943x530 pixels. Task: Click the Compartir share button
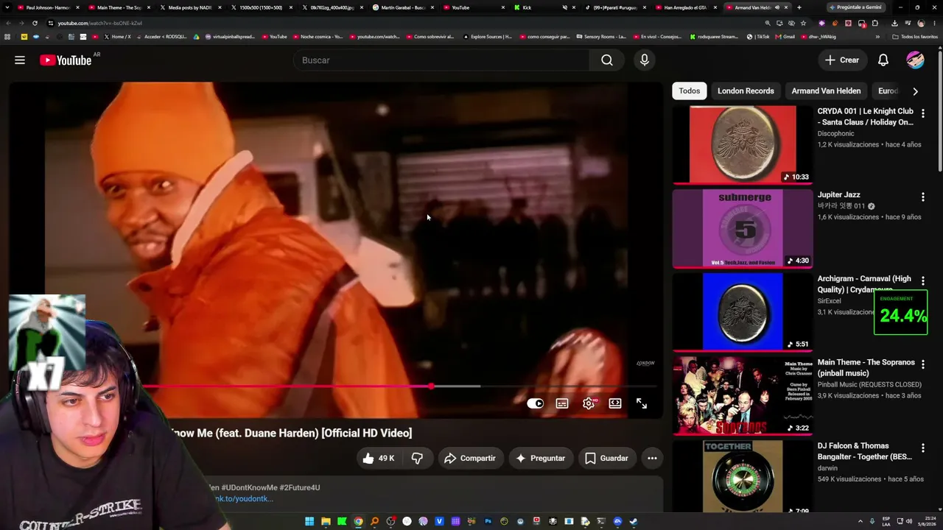point(470,458)
